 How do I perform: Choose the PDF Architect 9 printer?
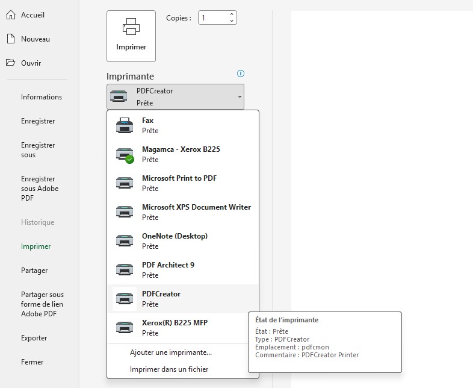point(183,271)
